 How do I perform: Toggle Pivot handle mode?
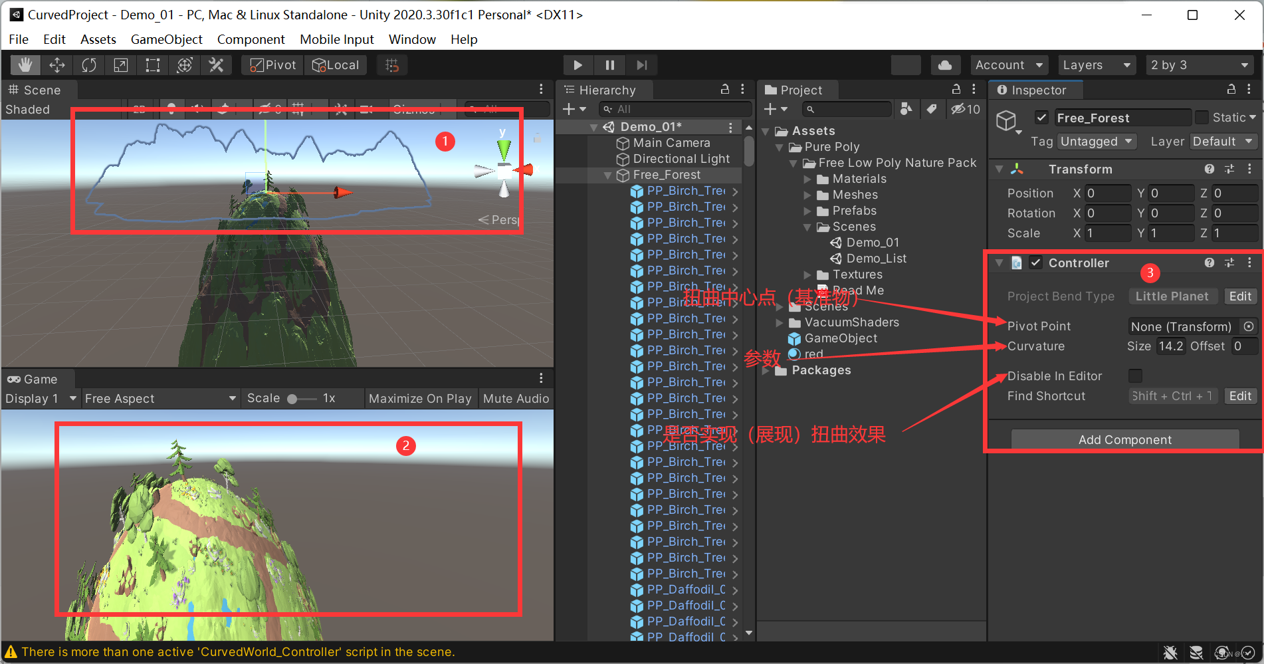[x=271, y=64]
